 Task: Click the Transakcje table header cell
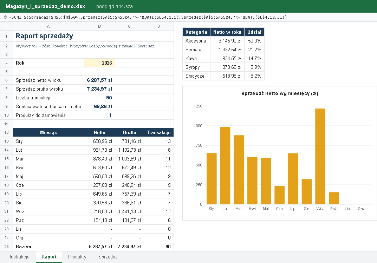(159, 132)
